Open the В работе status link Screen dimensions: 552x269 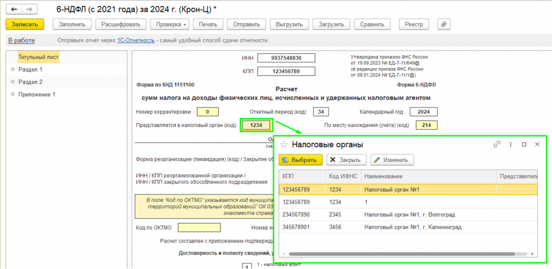22,40
